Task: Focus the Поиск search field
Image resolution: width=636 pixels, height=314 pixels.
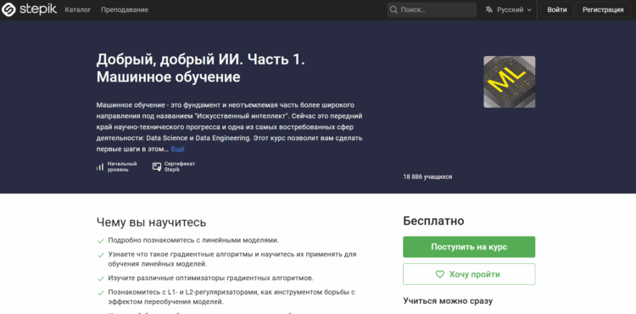Action: [x=432, y=9]
